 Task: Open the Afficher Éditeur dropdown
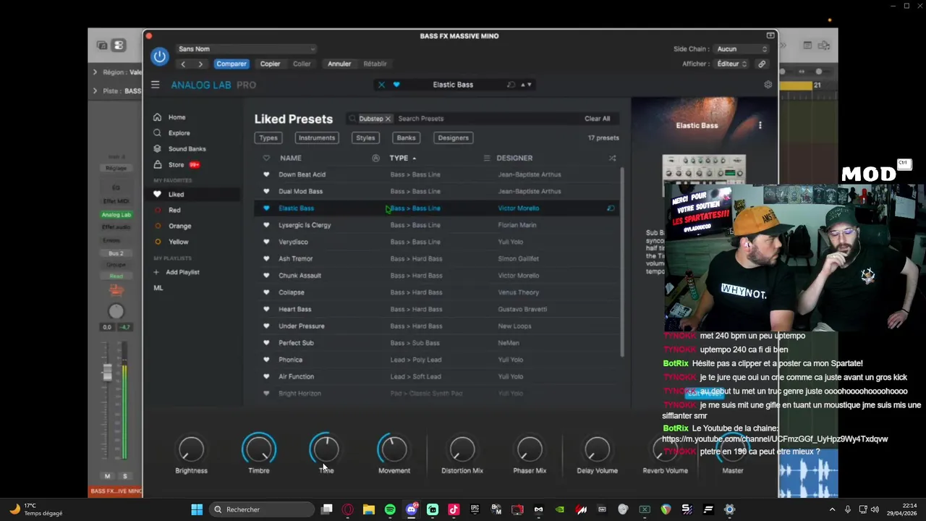point(731,64)
